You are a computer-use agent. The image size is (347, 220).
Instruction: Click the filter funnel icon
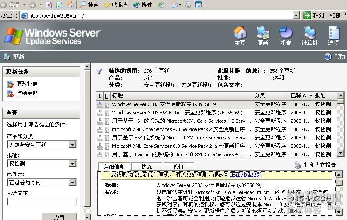point(99,71)
